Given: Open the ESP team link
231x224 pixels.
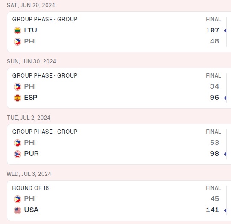Looking at the screenshot, I should 31,98.
